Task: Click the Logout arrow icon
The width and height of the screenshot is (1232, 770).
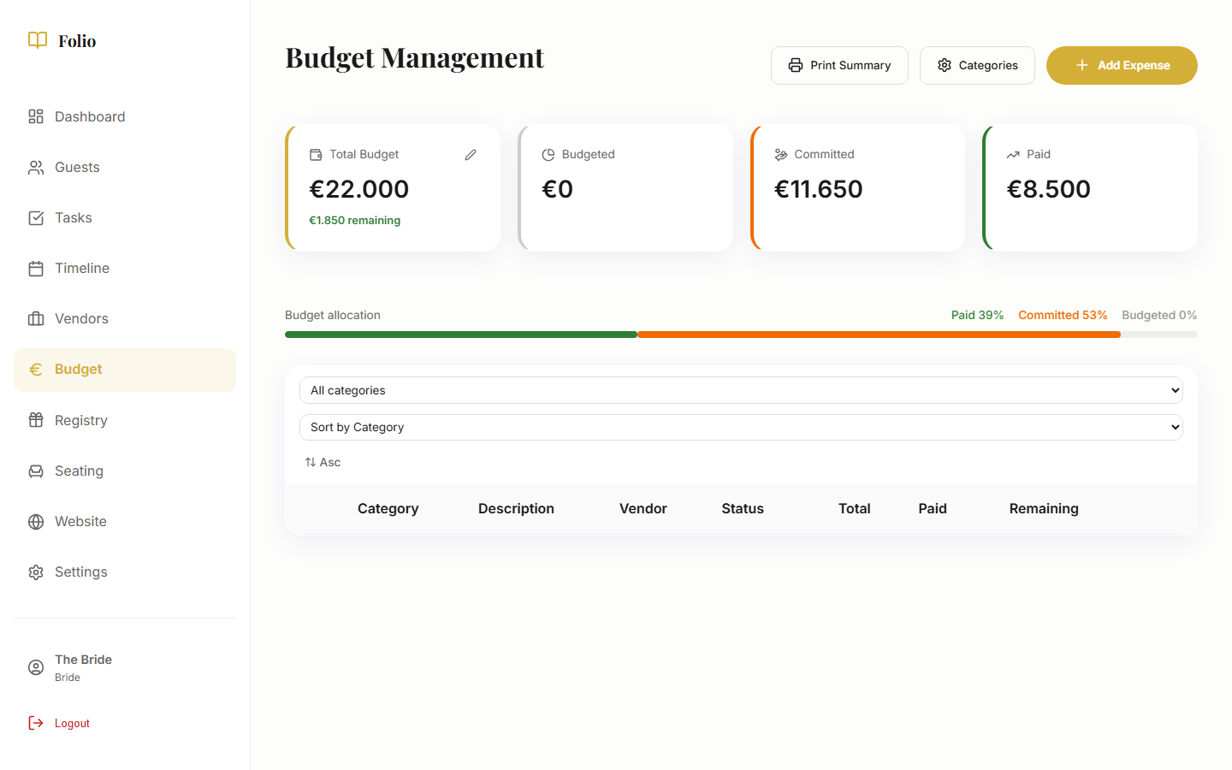Action: 36,723
